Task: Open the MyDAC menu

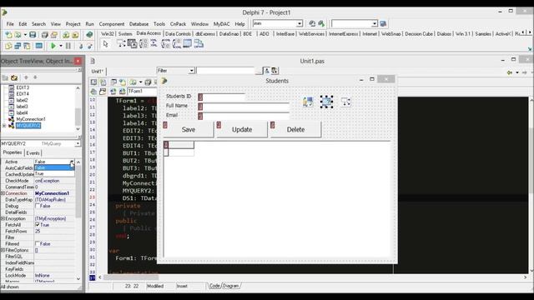Action: (221, 24)
